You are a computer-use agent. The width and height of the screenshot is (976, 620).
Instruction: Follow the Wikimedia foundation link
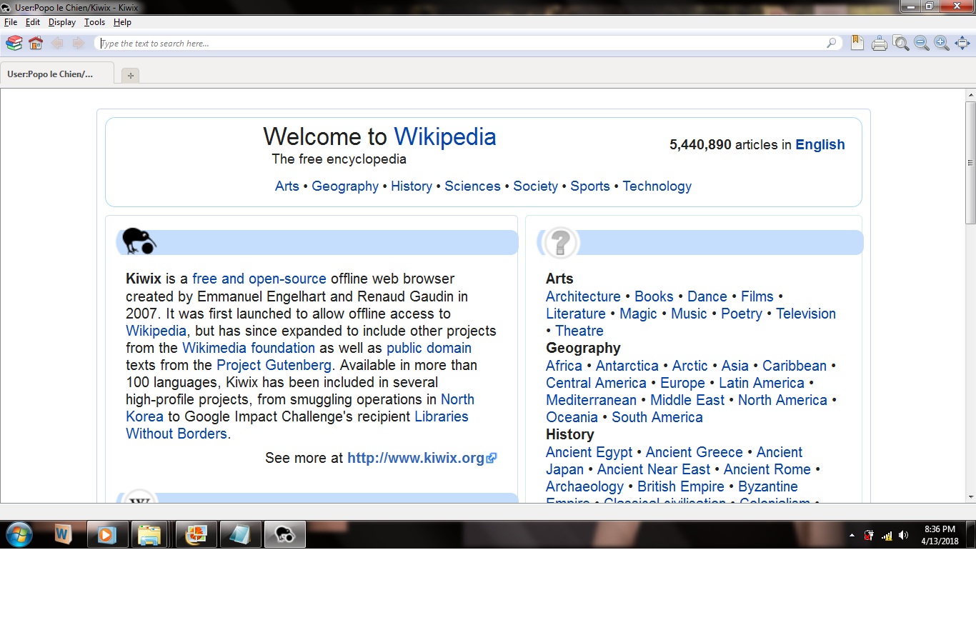point(249,348)
